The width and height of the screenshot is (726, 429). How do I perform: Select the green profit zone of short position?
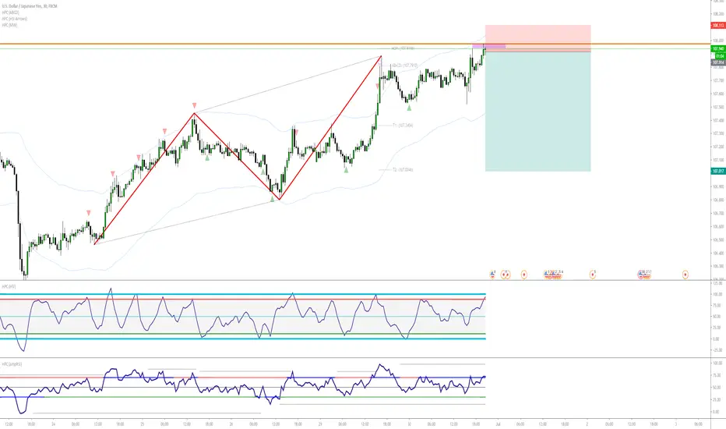click(538, 112)
